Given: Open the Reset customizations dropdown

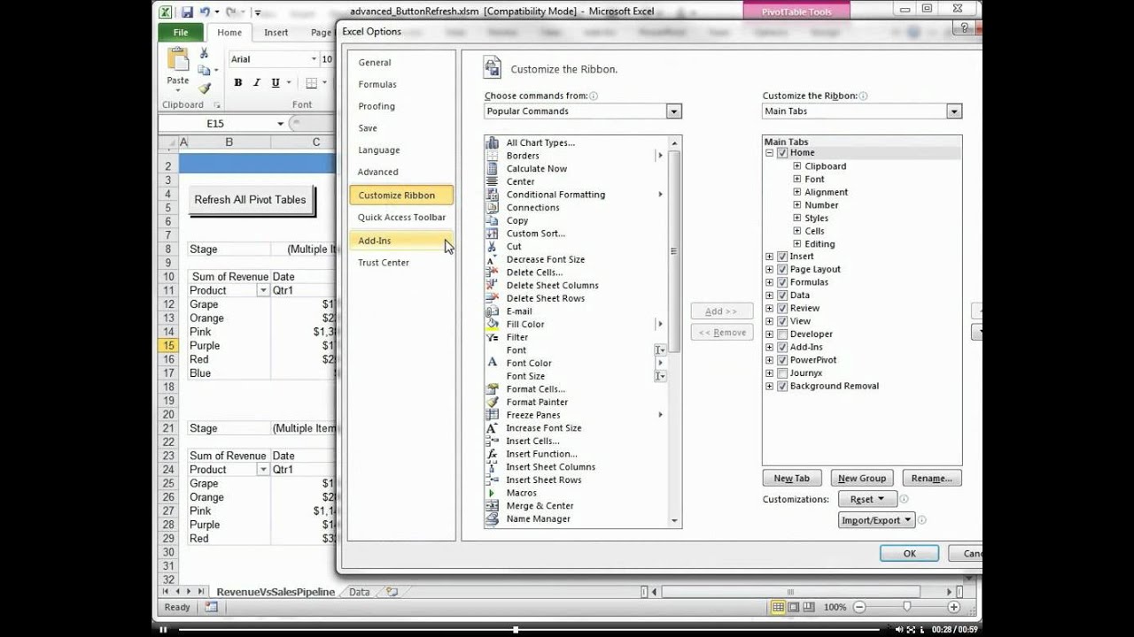Looking at the screenshot, I should click(867, 499).
